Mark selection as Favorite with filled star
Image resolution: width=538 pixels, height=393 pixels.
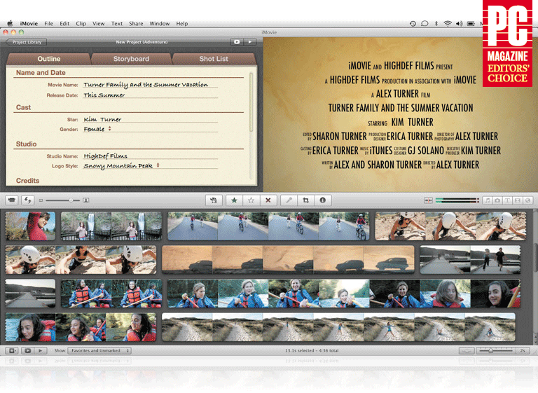234,200
